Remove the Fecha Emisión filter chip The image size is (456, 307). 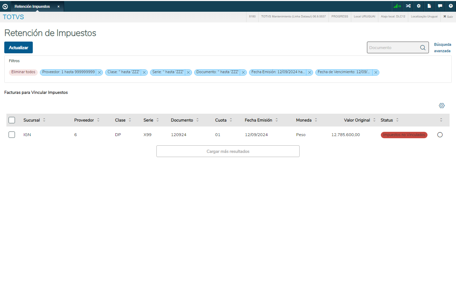point(310,72)
